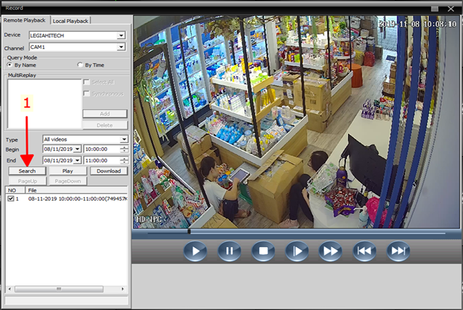Viewport: 463px width, 310px height.
Task: Click the Add button in MultiReplay
Action: coord(105,114)
